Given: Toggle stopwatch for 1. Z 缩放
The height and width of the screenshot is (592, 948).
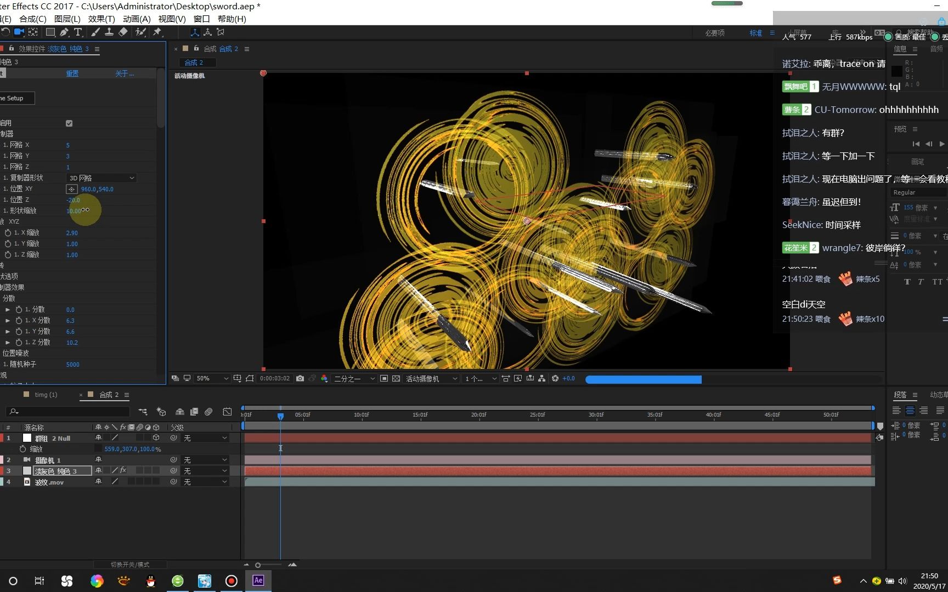Looking at the screenshot, I should tap(8, 255).
